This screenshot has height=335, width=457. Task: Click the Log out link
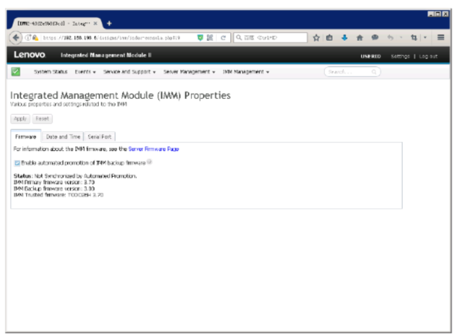(x=428, y=56)
